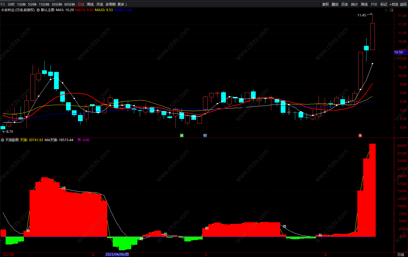The width and height of the screenshot is (408, 257).
Task: Switch to 15分钟 period tab
Action: [x=44, y=4]
